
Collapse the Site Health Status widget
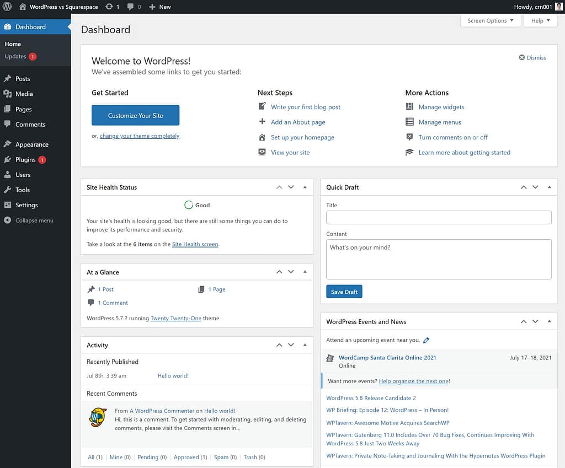click(305, 187)
